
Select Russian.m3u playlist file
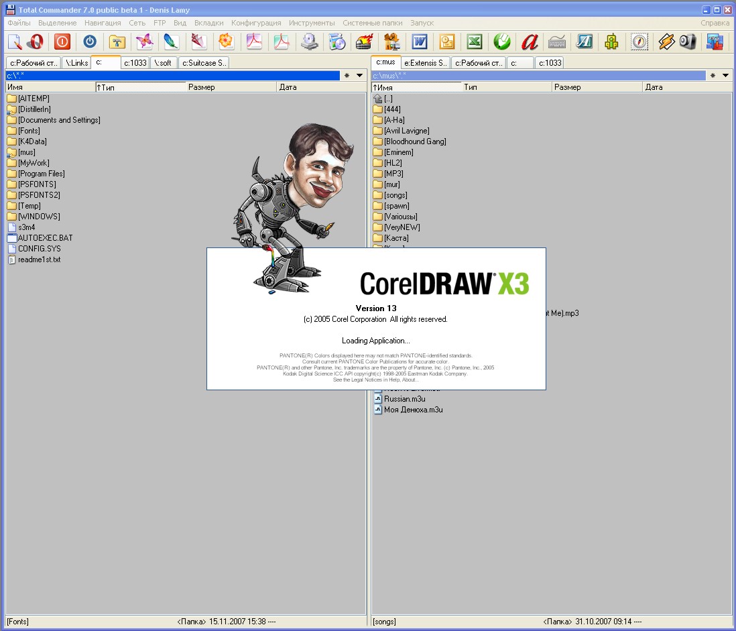click(400, 399)
